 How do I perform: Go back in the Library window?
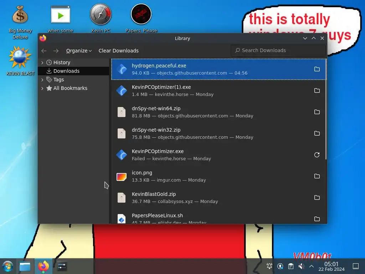pyautogui.click(x=44, y=51)
